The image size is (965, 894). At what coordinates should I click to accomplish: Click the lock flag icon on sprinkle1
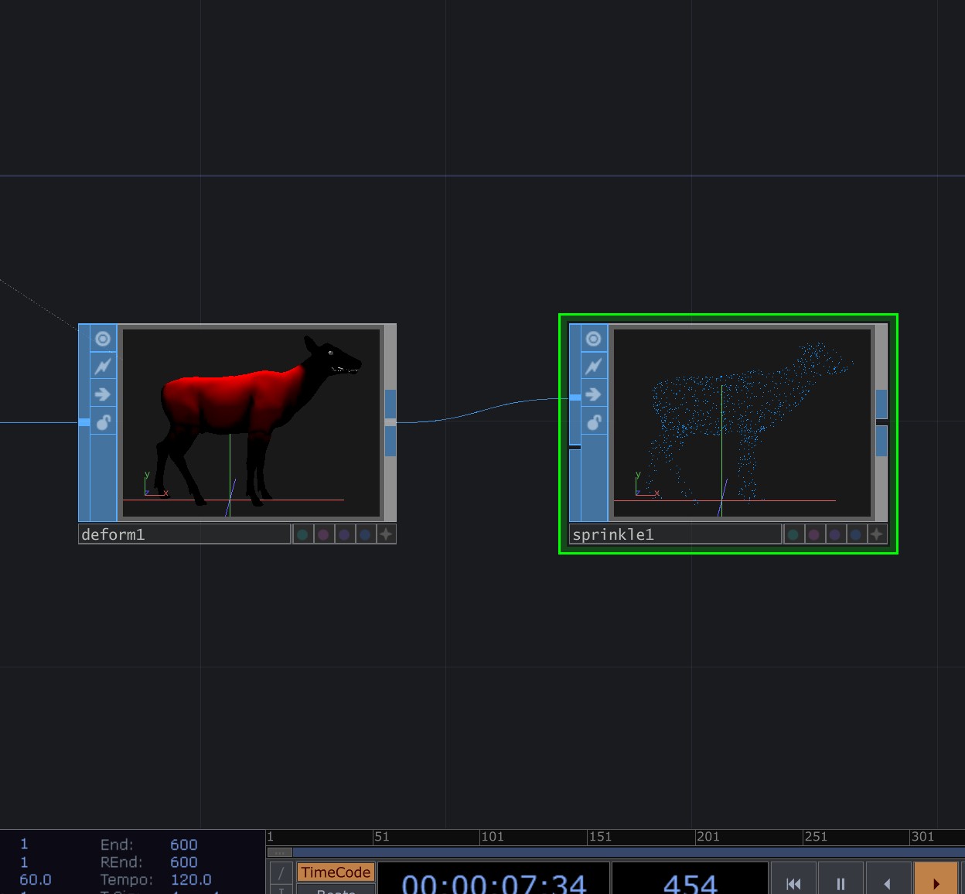[x=593, y=422]
